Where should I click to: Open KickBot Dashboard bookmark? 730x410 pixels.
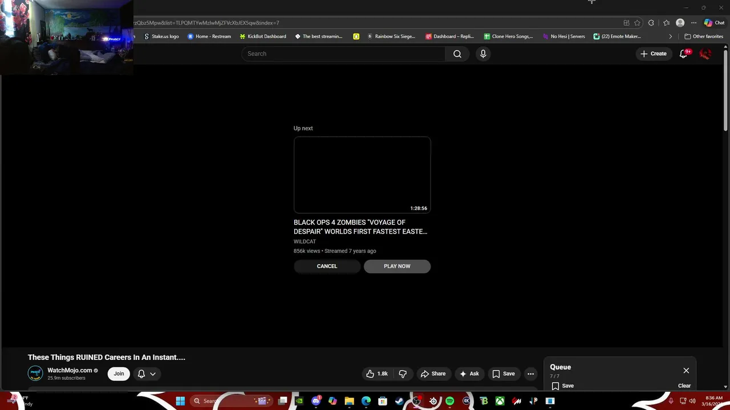pyautogui.click(x=263, y=36)
